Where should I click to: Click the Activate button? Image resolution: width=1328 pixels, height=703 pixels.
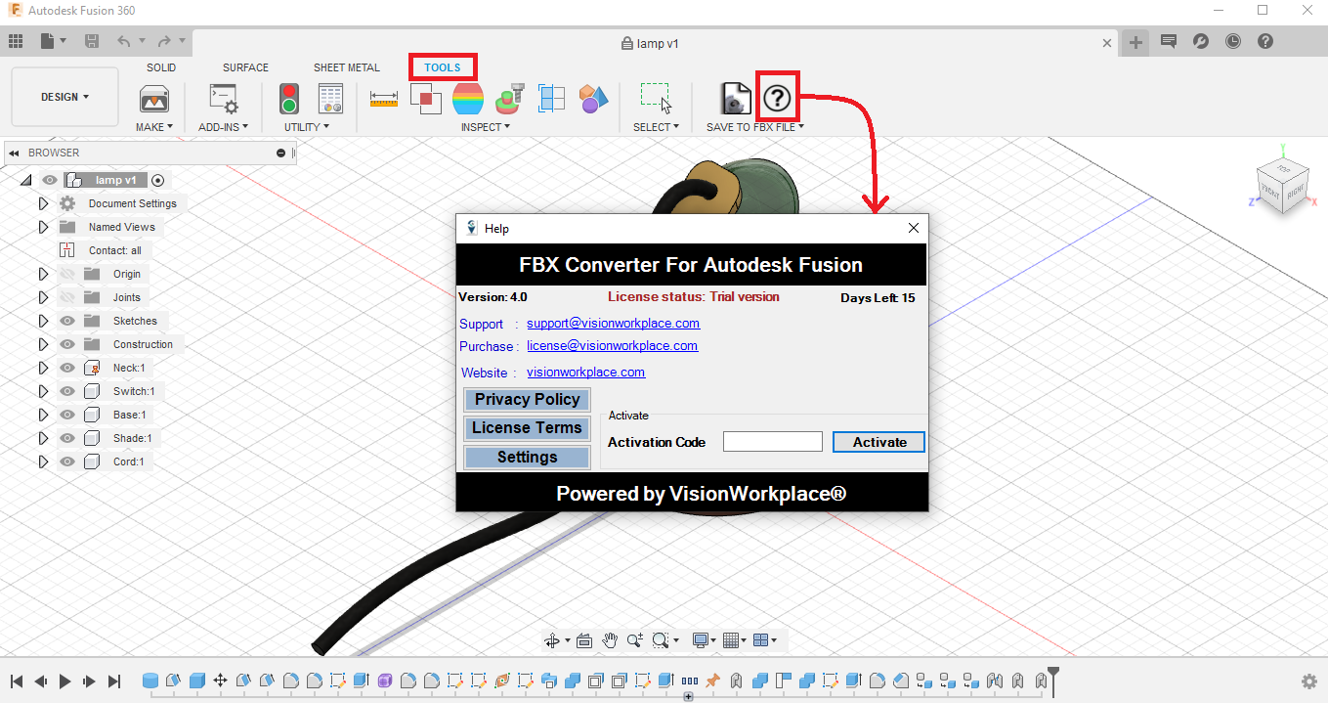tap(879, 442)
